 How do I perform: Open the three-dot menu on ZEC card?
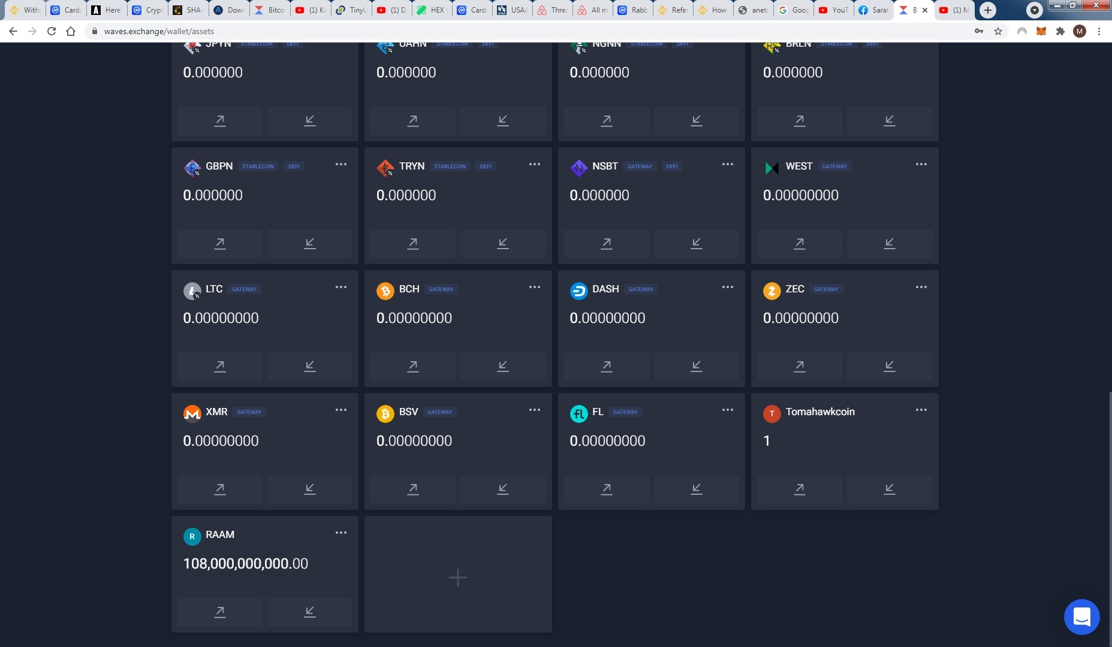point(921,287)
